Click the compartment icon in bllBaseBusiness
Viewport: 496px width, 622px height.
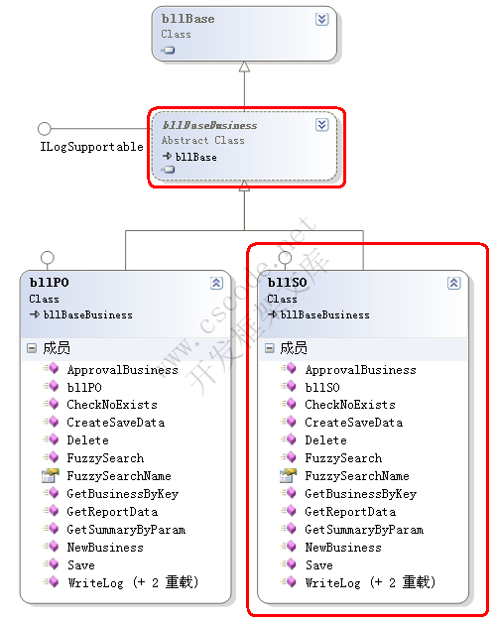point(168,170)
